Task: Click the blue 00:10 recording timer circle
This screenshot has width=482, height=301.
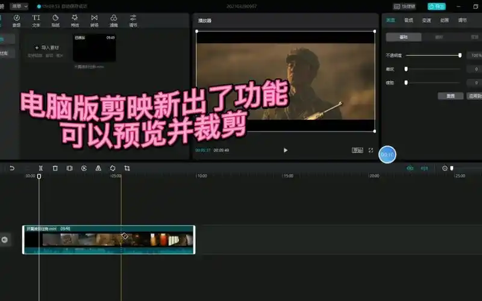Action: click(387, 155)
